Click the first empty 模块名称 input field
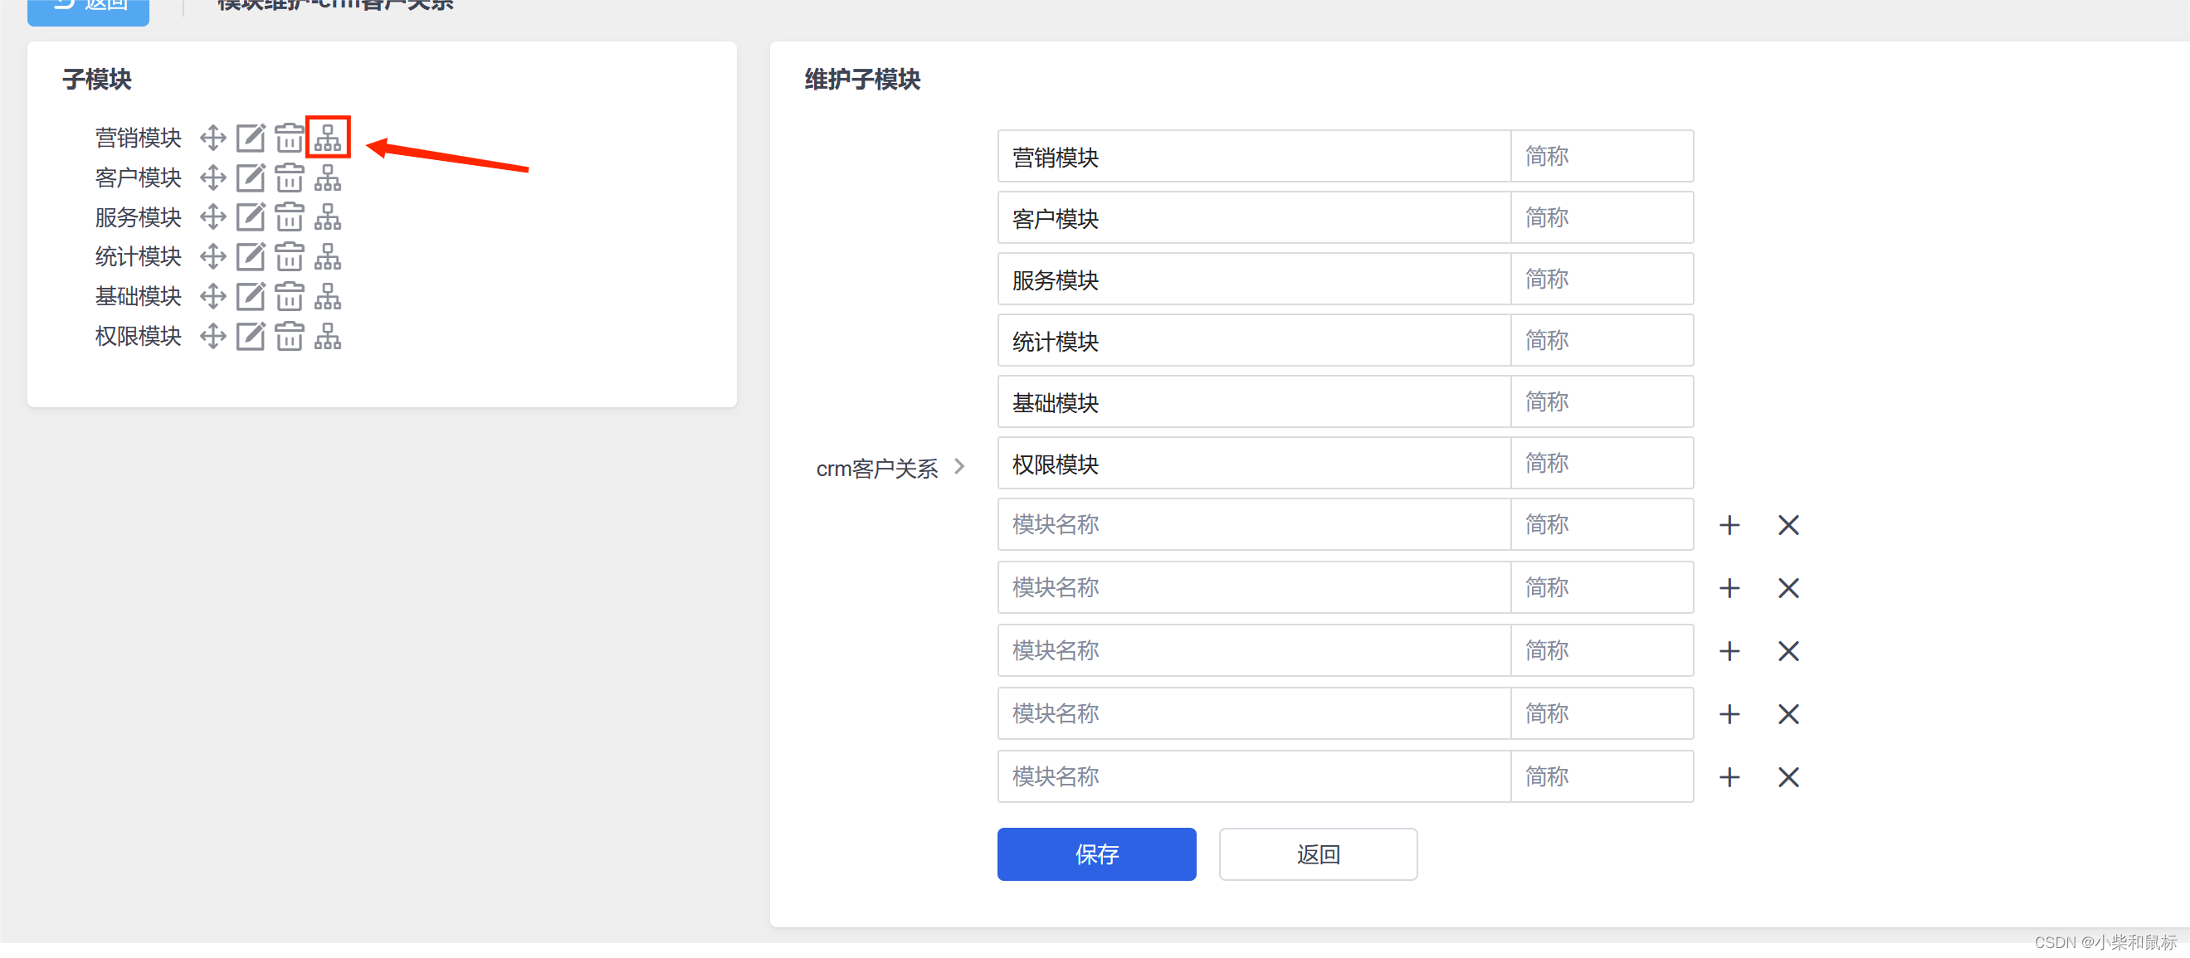Viewport: 2190px width, 958px height. click(1253, 525)
